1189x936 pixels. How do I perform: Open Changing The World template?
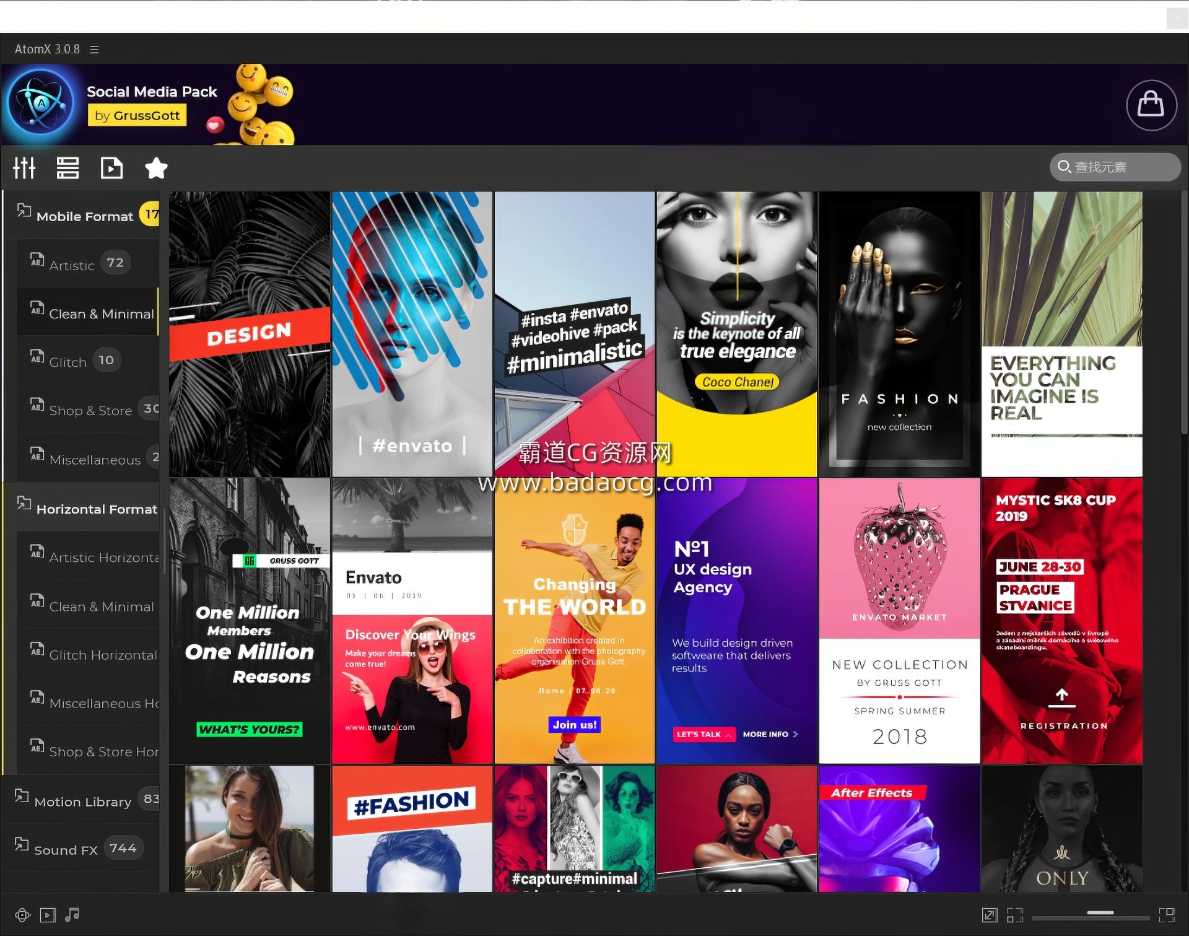click(x=574, y=621)
